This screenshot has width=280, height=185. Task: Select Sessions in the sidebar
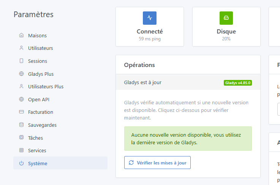pos(60,61)
